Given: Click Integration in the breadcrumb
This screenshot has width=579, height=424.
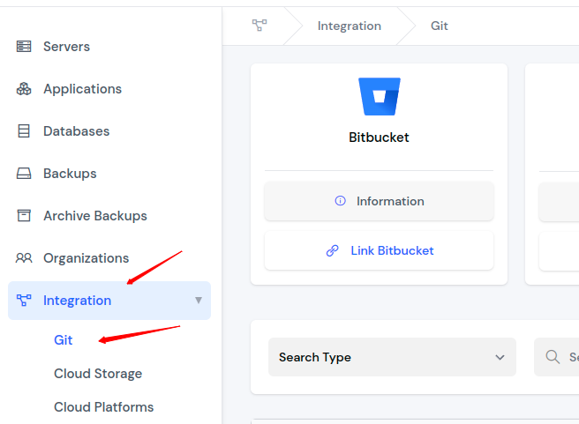Looking at the screenshot, I should tap(350, 26).
